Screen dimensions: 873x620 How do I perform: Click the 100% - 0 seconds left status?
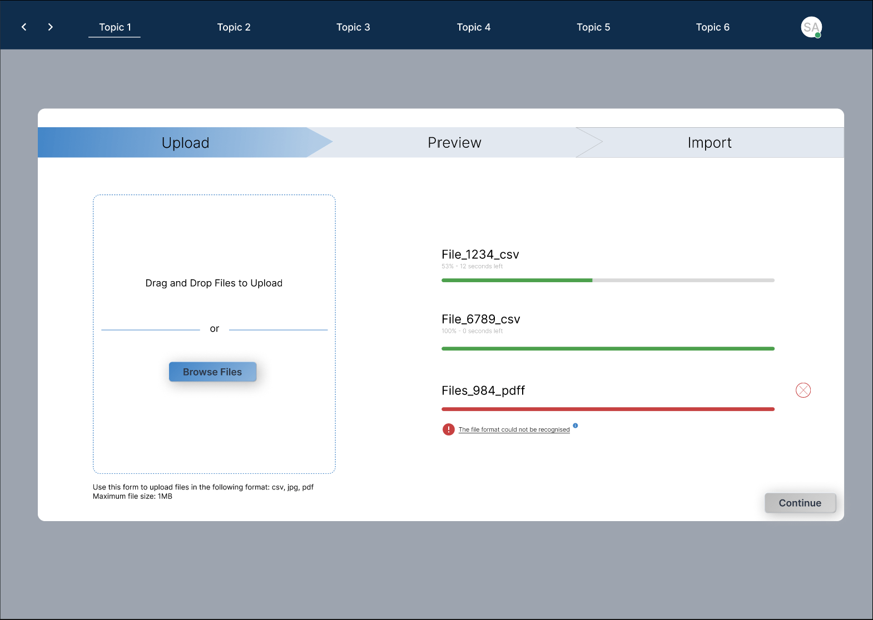472,331
